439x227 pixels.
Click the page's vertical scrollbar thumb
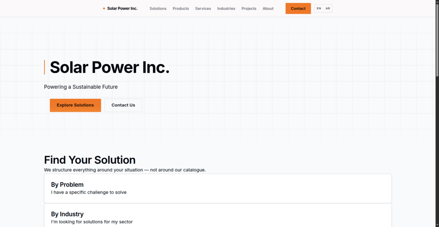point(436,40)
